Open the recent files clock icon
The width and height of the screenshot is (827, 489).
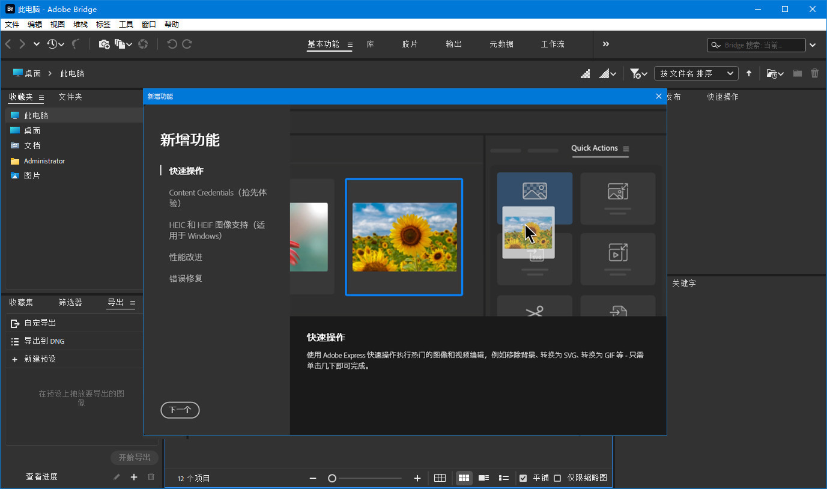[53, 44]
